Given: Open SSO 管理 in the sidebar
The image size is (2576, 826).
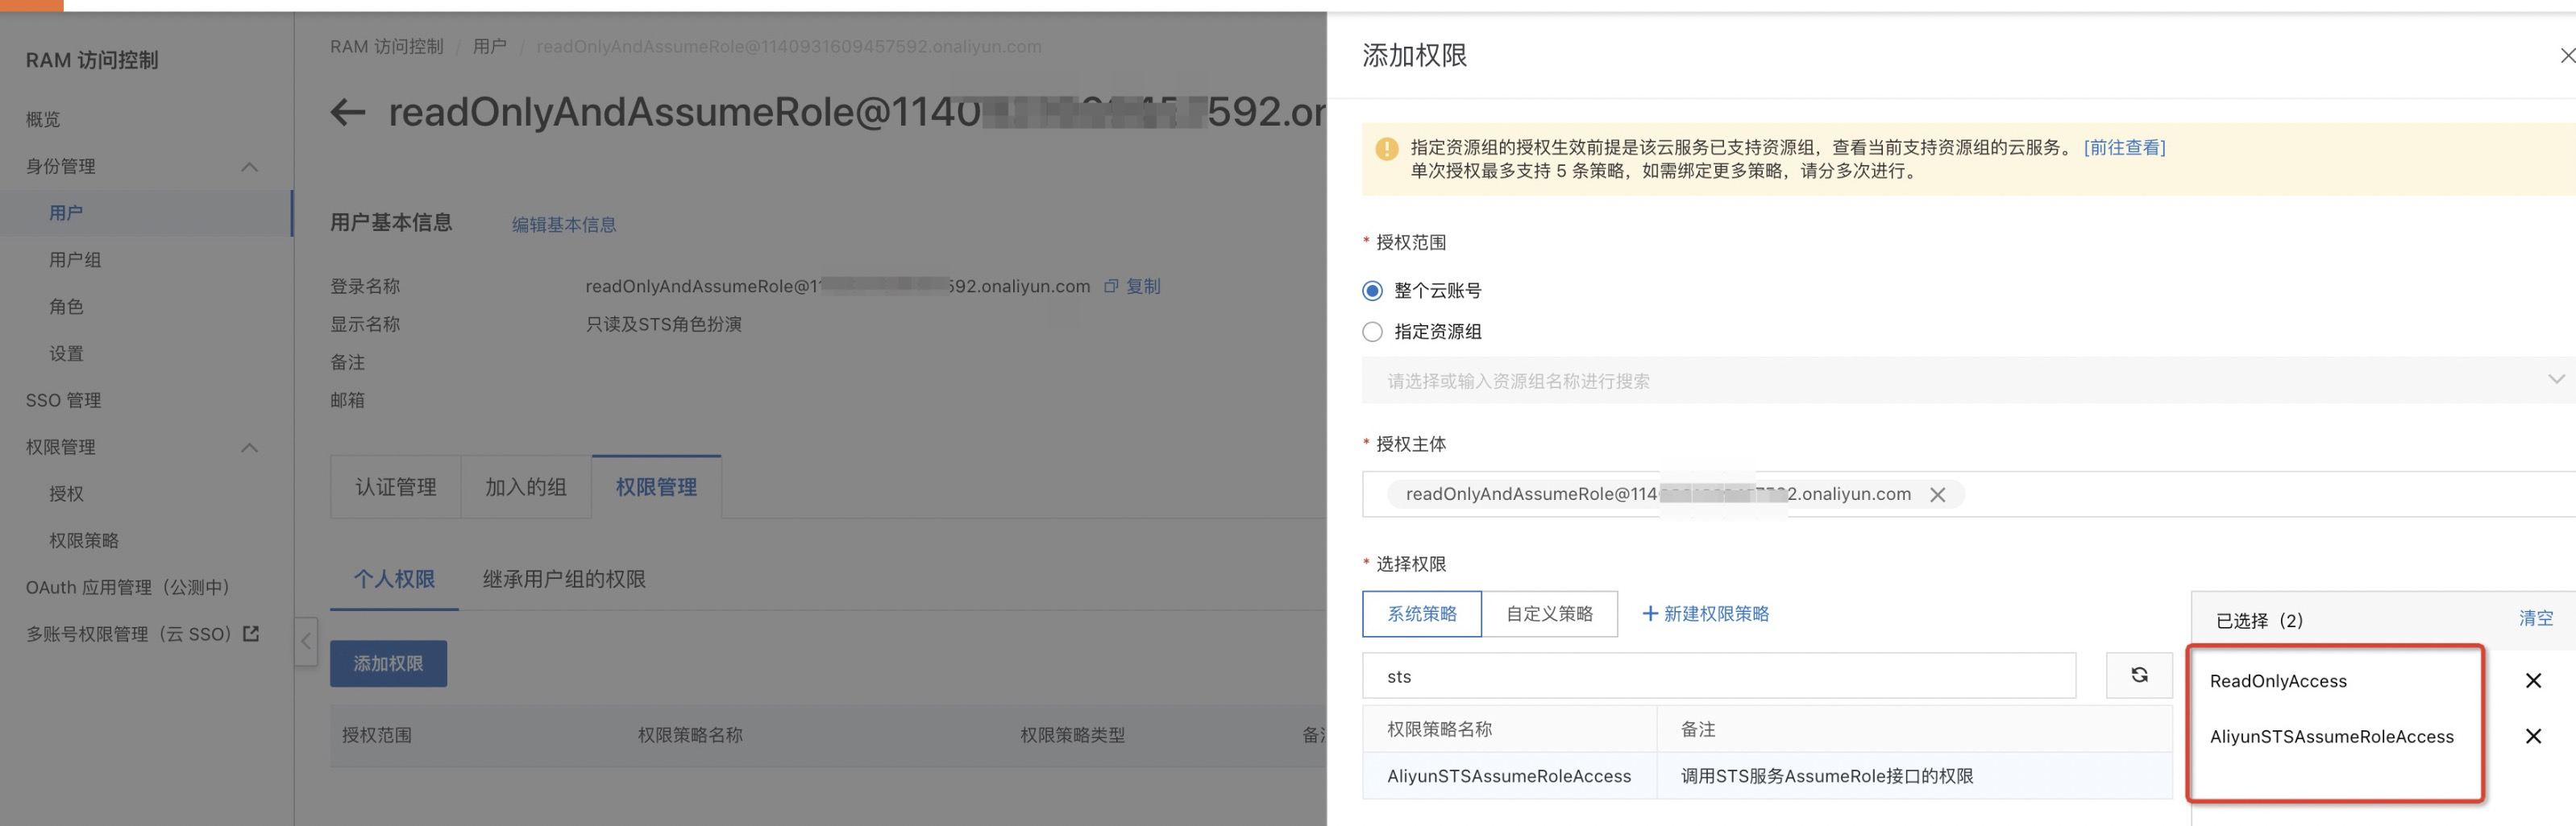Looking at the screenshot, I should 63,400.
